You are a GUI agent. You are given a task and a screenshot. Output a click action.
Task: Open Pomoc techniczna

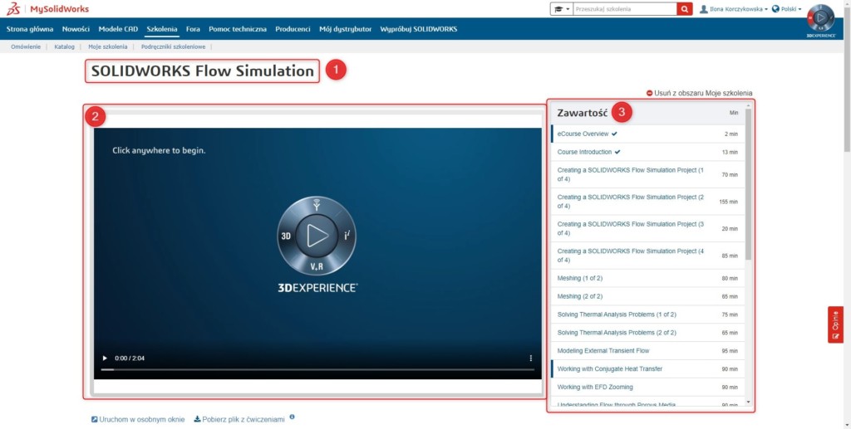tap(238, 29)
